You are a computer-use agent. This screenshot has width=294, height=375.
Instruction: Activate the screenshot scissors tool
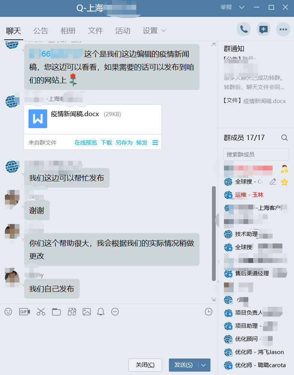(41, 312)
